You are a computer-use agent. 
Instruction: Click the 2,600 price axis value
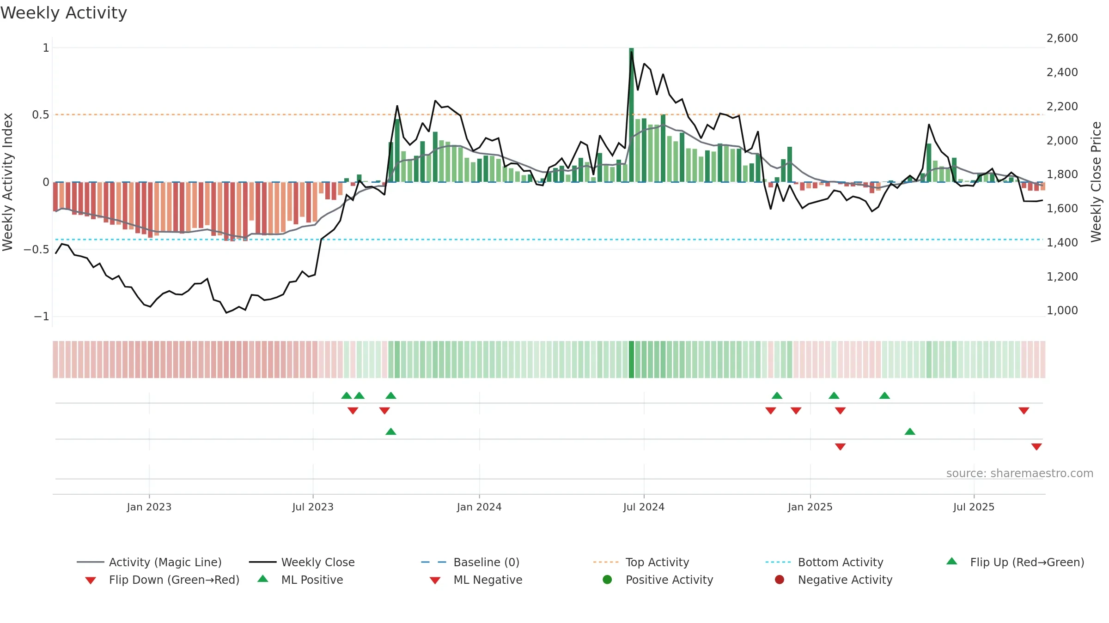pos(1062,38)
